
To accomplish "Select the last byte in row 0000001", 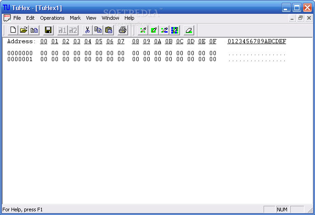I will pos(213,59).
